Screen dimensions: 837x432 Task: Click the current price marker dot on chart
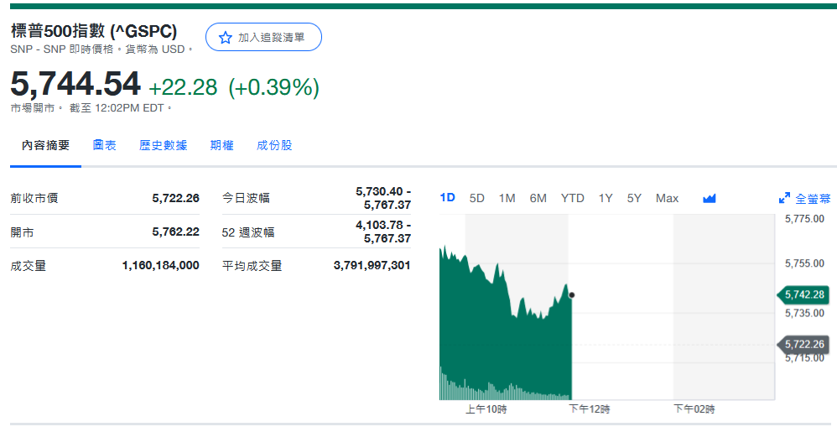(x=571, y=295)
